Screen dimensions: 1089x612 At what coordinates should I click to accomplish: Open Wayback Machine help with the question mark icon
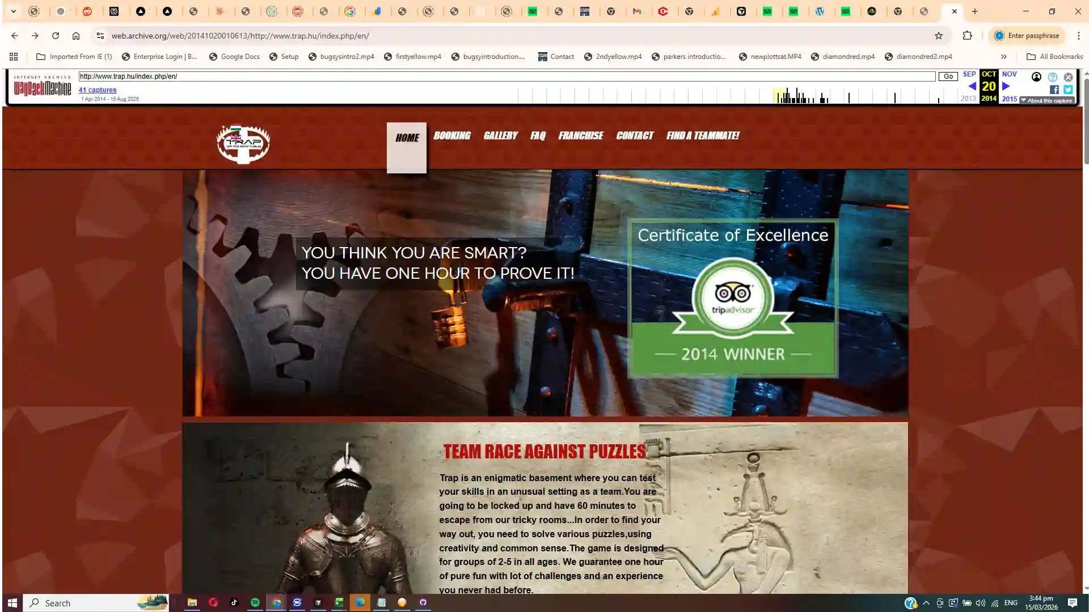(x=1053, y=77)
